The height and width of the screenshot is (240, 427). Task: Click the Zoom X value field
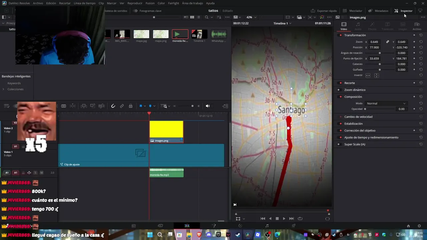pyautogui.click(x=375, y=42)
